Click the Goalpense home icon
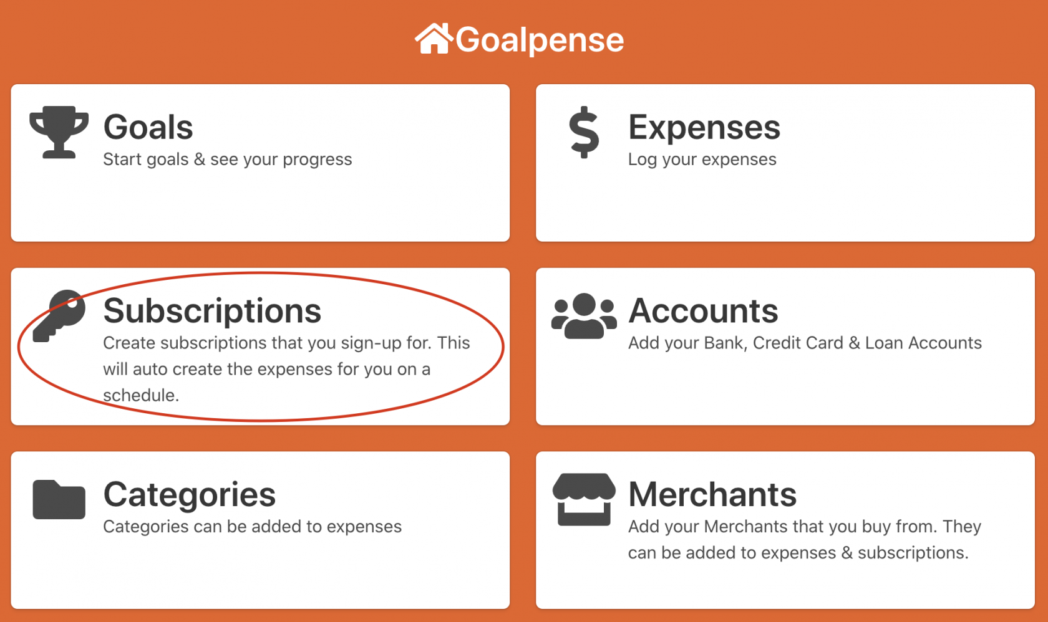 (x=434, y=39)
